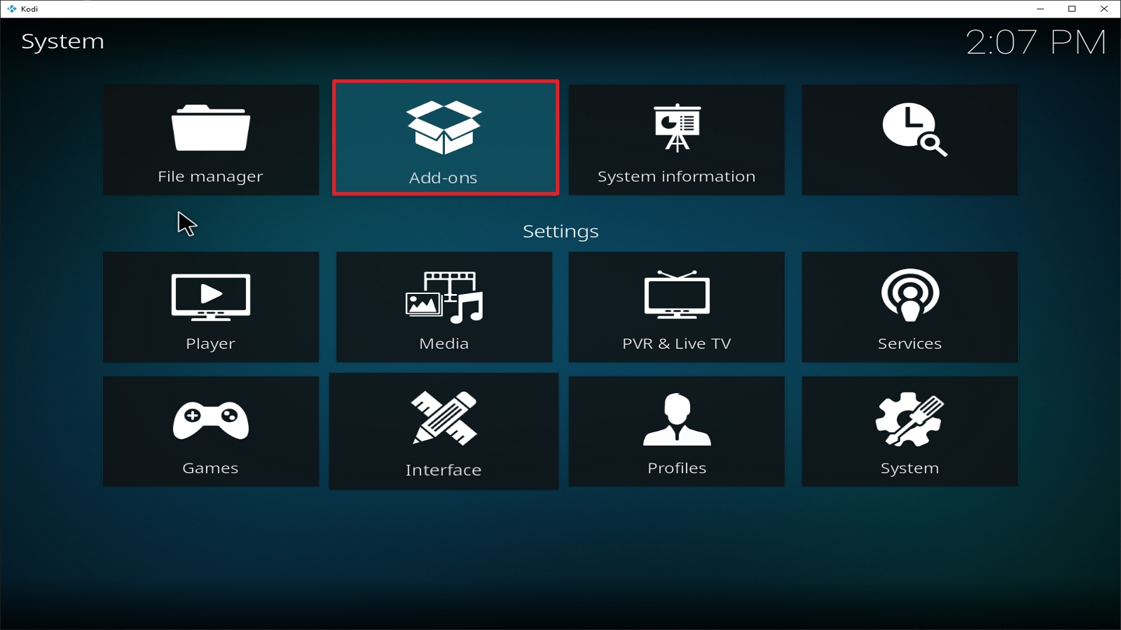1121x630 pixels.
Task: Close the Kodi window
Action: 1104,9
